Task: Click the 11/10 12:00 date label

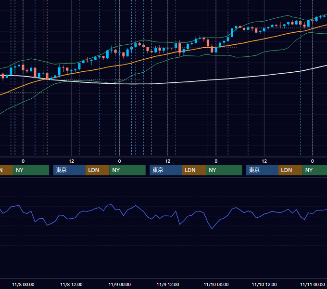Action: pyautogui.click(x=264, y=284)
